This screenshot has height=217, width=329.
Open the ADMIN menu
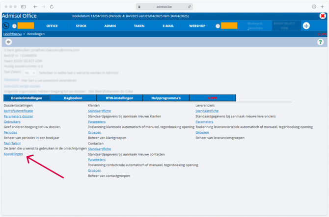pos(110,26)
